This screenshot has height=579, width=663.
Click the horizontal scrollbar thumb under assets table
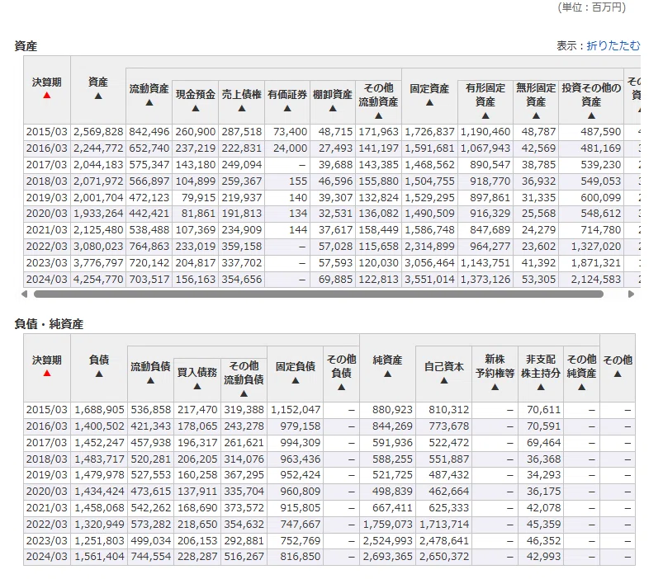click(x=319, y=294)
